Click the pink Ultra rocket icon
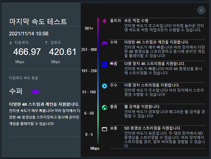 (x=105, y=21)
